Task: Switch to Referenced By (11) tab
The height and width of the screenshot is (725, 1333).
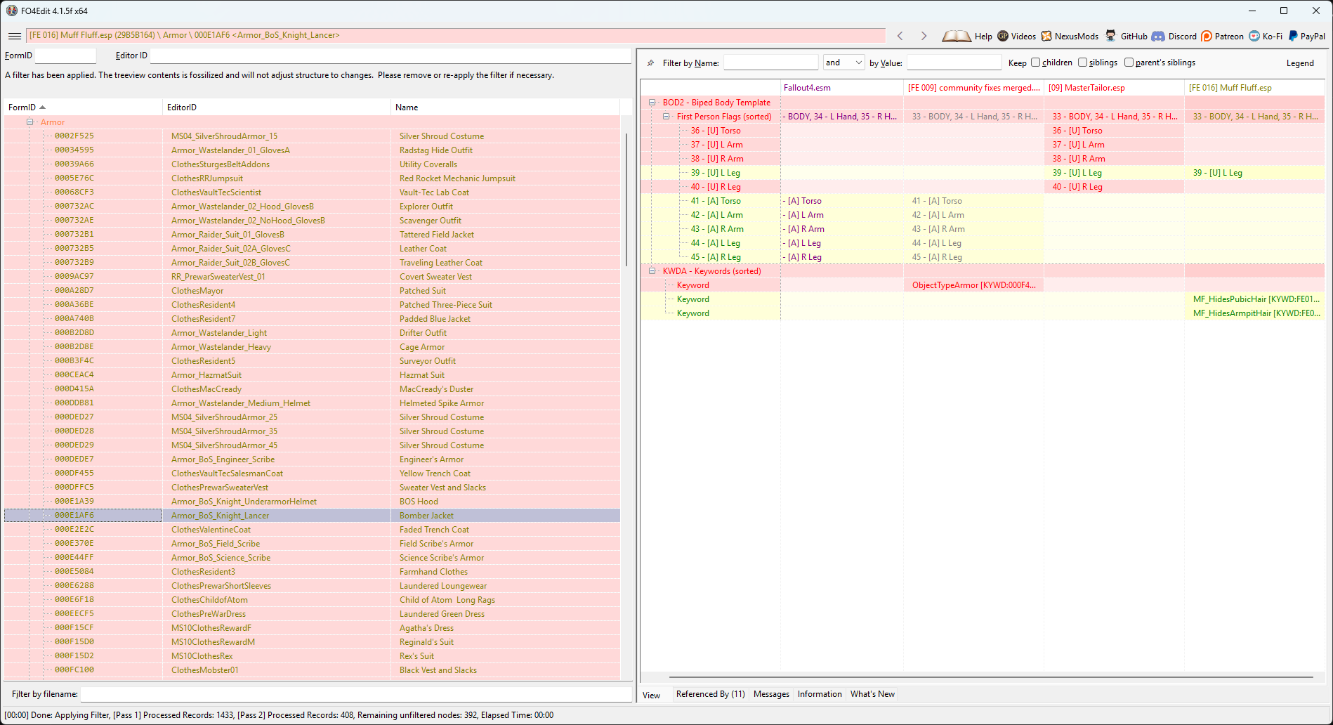Action: pos(710,694)
